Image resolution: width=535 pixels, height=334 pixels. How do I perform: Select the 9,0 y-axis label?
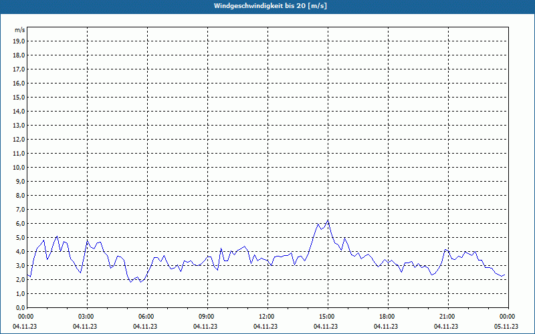click(21, 181)
